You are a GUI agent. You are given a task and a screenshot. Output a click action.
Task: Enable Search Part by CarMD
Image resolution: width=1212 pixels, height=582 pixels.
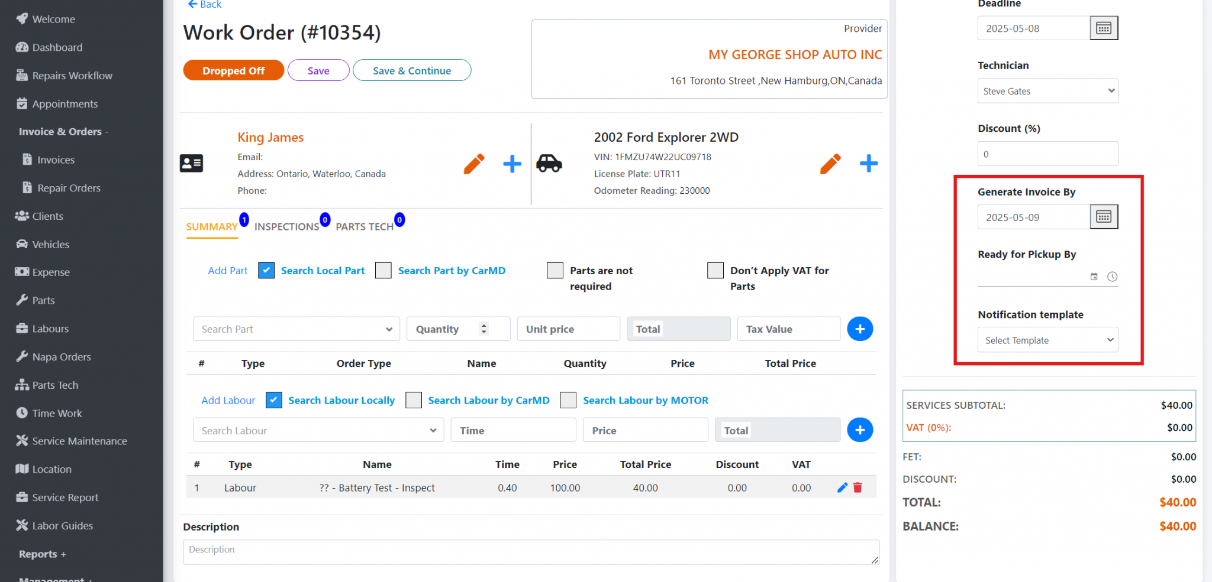[383, 270]
